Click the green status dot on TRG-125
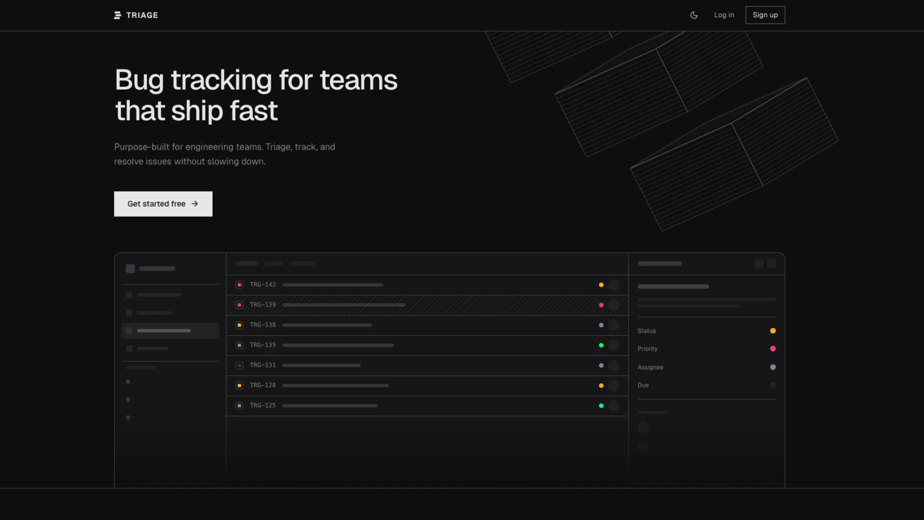 [601, 406]
